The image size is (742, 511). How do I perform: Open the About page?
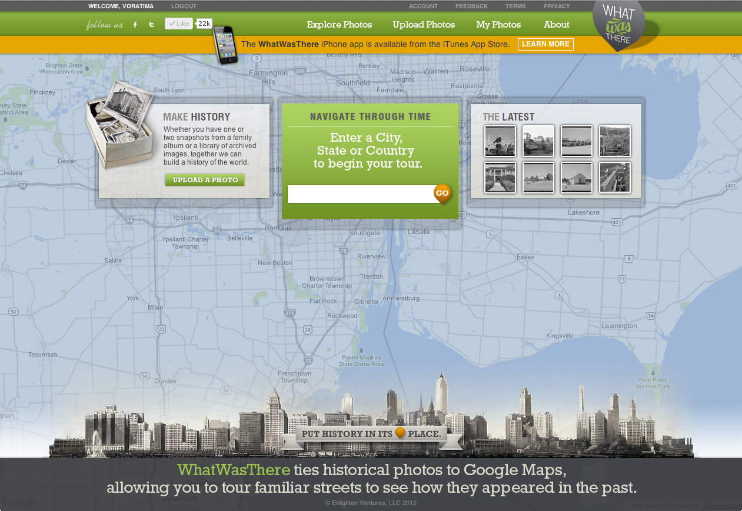557,25
